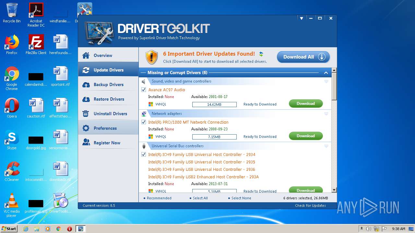Click the sound controllers speaker icon
This screenshot has height=233, width=415.
[144, 82]
